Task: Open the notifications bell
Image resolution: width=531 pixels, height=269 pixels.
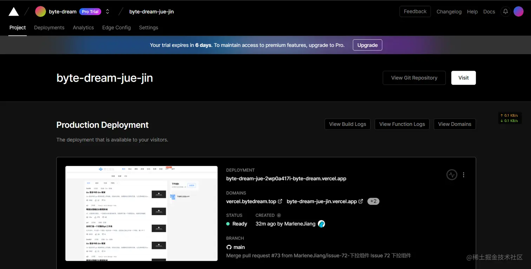Action: [505, 12]
